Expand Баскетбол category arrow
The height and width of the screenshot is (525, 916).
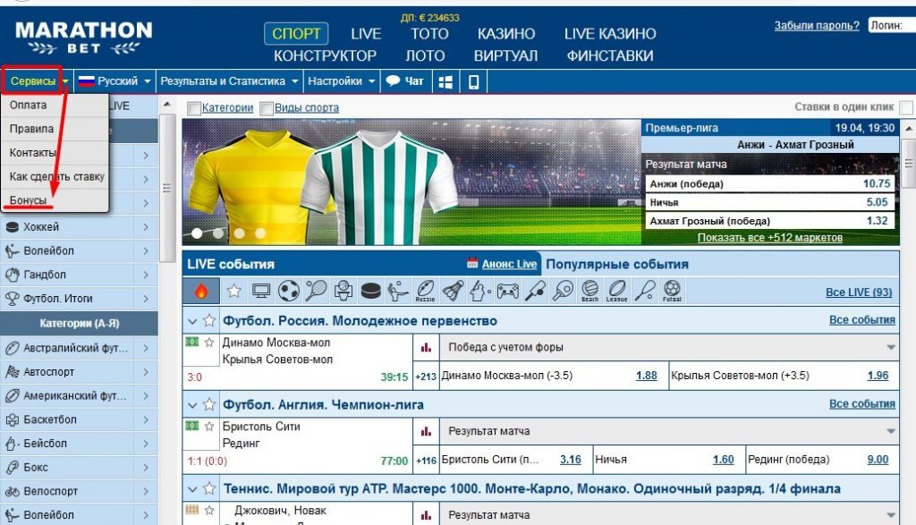pyautogui.click(x=146, y=419)
